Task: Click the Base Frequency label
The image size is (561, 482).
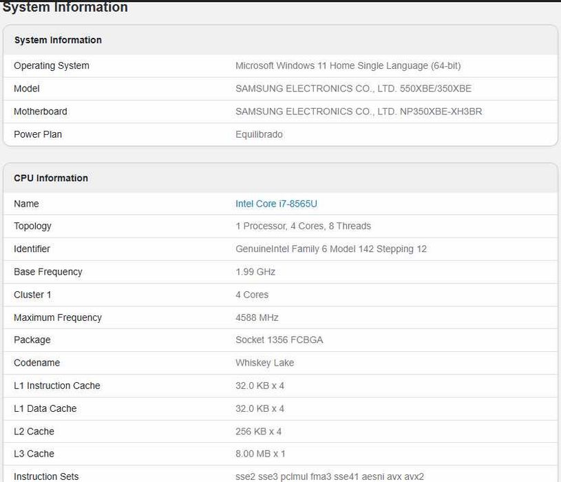Action: click(x=48, y=272)
